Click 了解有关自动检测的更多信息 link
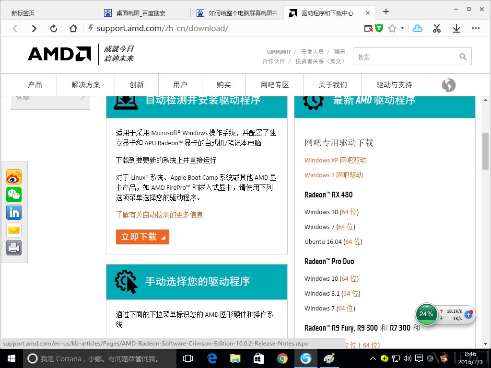 coord(159,215)
